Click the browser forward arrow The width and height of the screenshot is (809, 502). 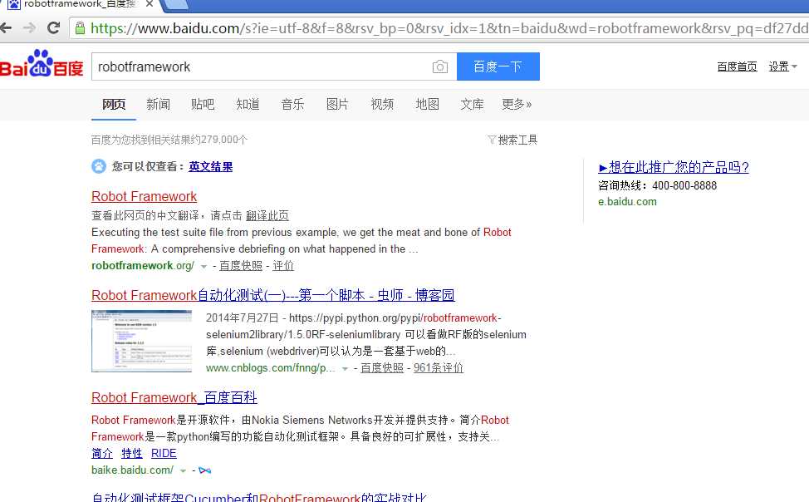[29, 28]
